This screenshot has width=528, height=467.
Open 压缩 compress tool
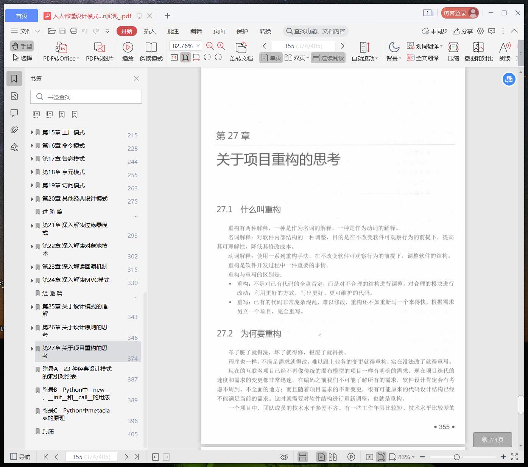453,51
